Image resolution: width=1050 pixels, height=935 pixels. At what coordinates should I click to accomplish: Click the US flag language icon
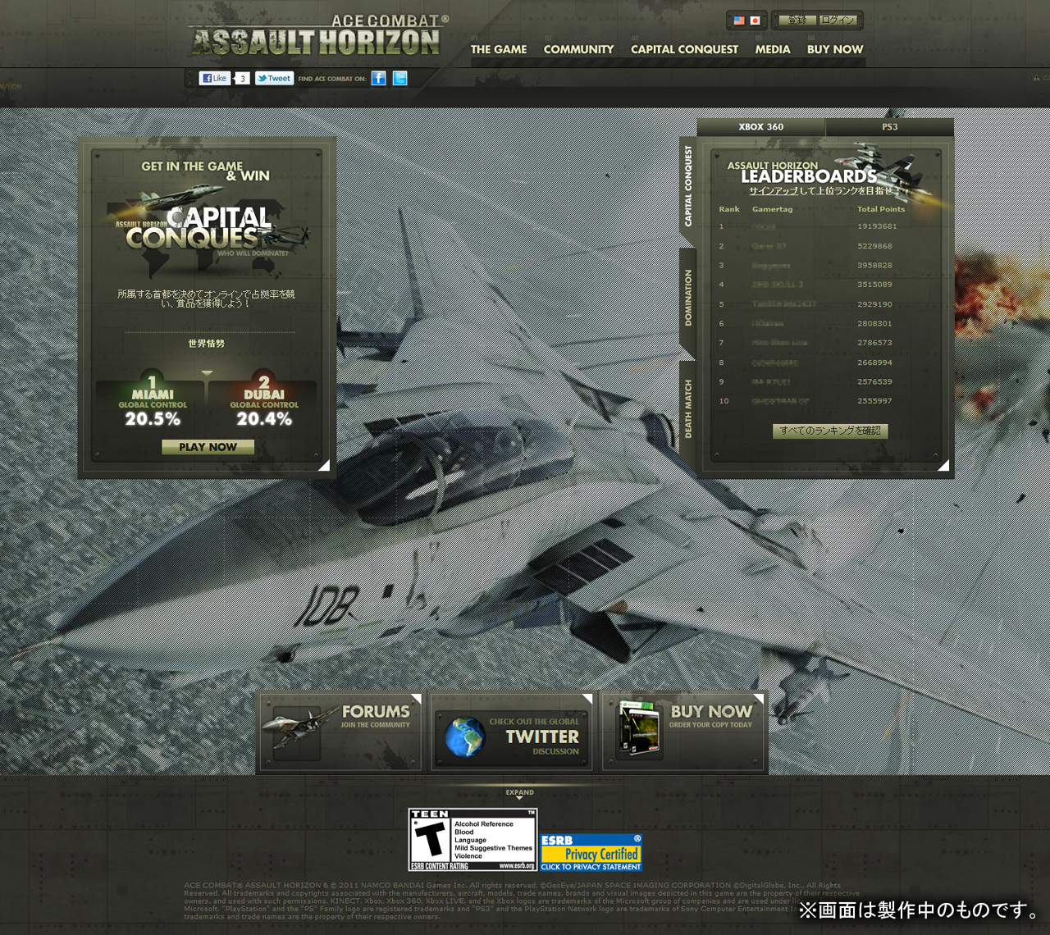tap(739, 21)
